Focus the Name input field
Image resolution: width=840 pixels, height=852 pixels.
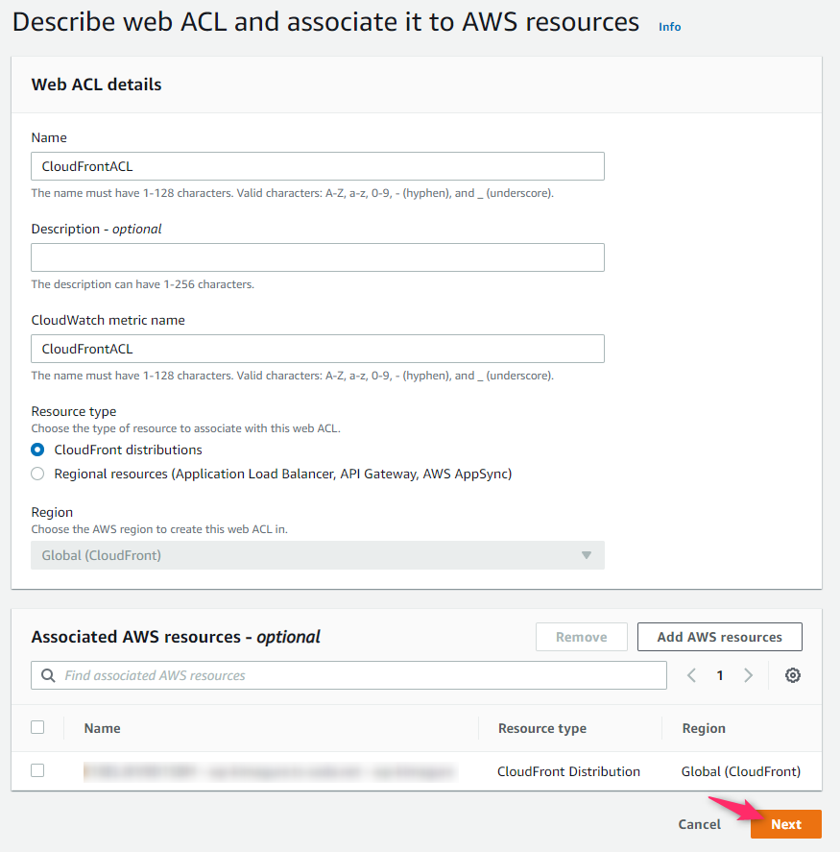(x=318, y=166)
